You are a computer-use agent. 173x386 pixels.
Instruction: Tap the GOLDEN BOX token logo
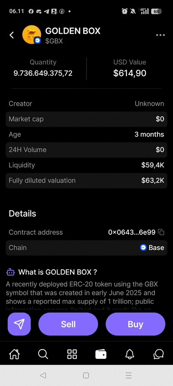[x=32, y=35]
